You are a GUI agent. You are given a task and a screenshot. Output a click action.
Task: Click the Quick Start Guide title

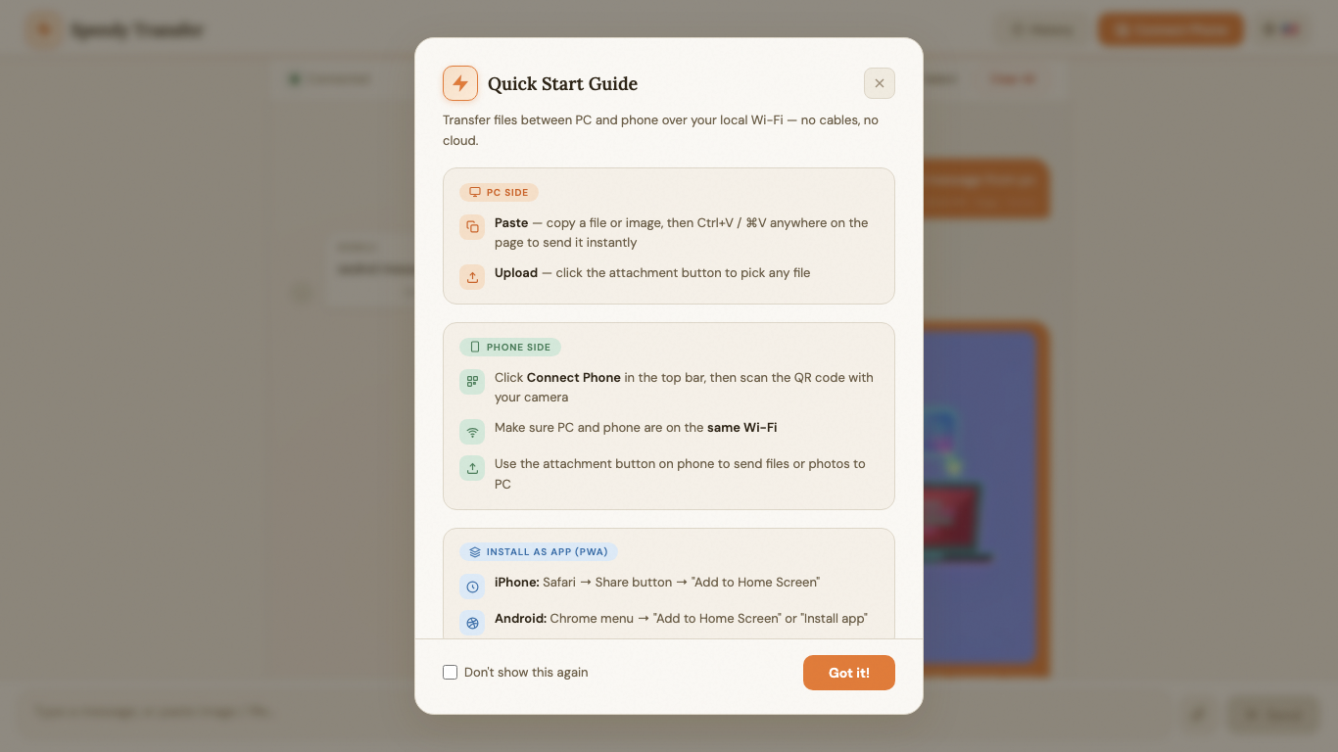[562, 84]
